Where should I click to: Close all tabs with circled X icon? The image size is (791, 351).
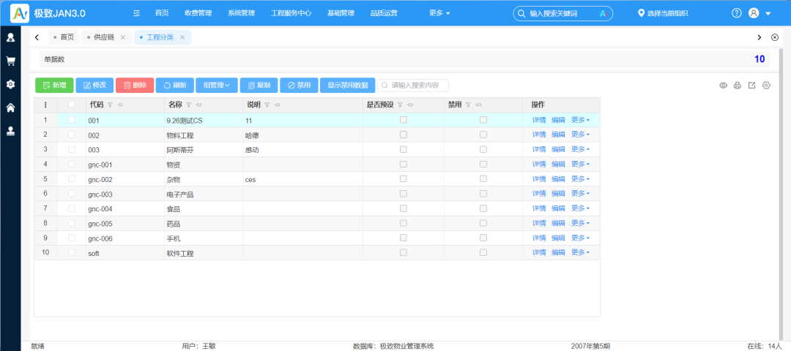click(775, 37)
